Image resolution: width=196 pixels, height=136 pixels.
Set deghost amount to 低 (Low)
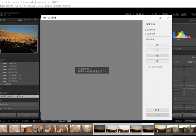pos(157,50)
